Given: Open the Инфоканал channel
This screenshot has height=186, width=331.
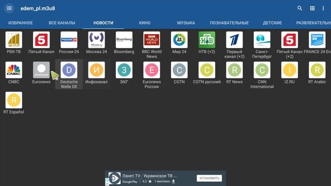Looking at the screenshot, I should (97, 70).
